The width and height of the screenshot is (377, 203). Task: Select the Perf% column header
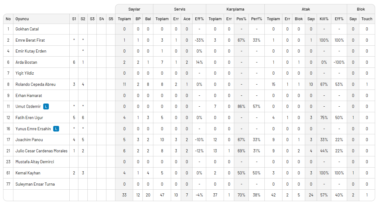click(x=257, y=19)
